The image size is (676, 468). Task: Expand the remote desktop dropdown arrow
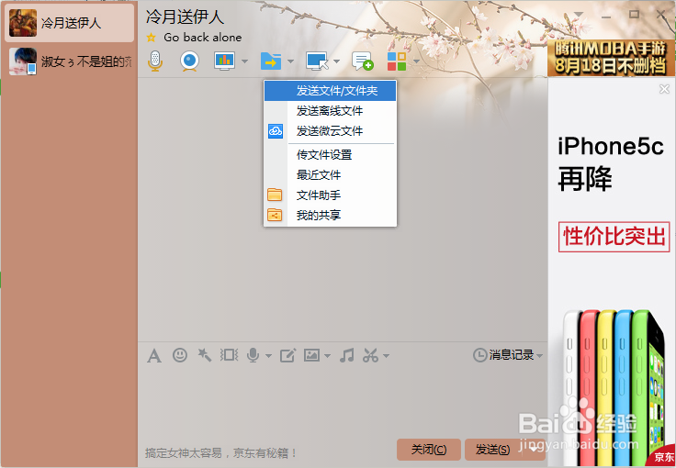click(x=336, y=61)
